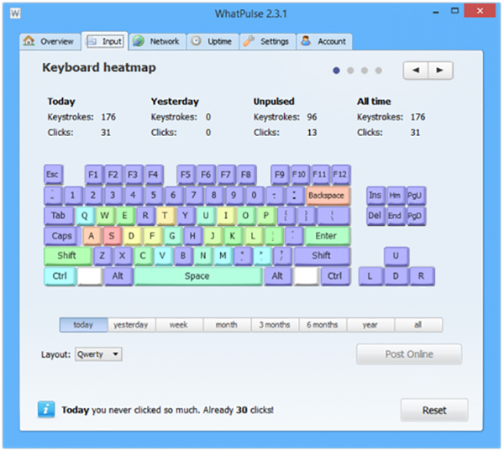Click the cyan Q key

(85, 215)
